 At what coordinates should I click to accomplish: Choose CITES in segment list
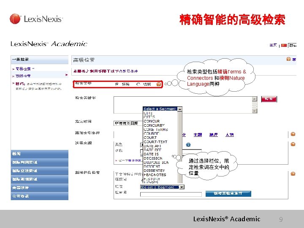pyautogui.click(x=149, y=117)
